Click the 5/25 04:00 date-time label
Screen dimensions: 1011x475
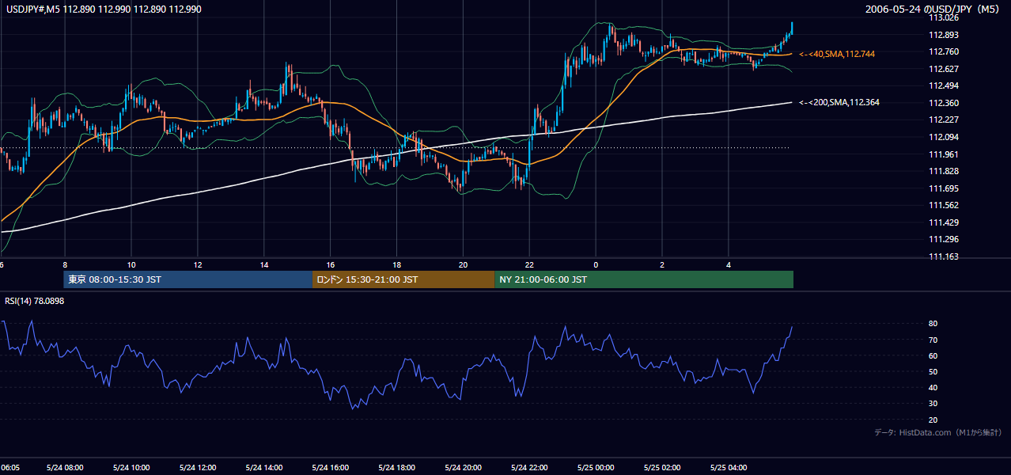[x=729, y=468]
